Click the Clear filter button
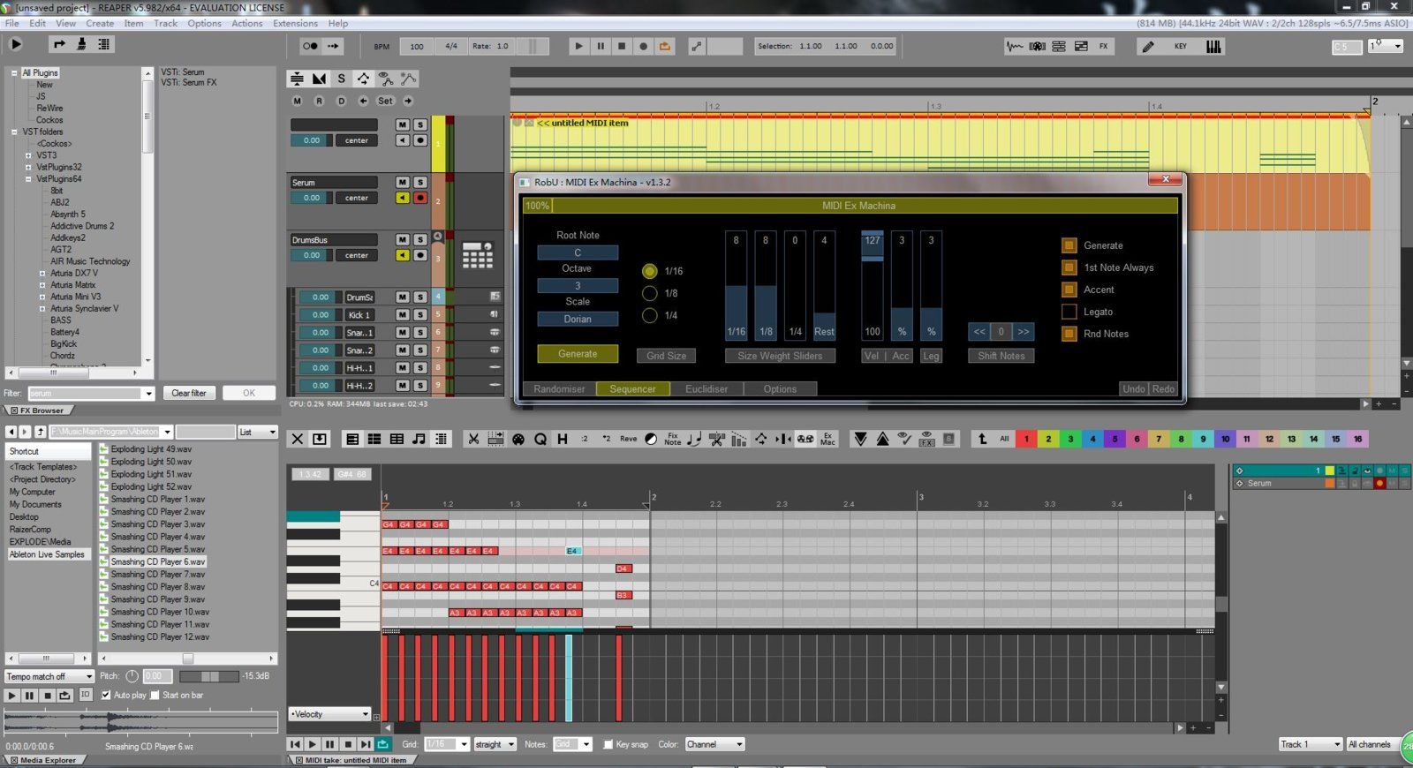1413x768 pixels. (189, 393)
